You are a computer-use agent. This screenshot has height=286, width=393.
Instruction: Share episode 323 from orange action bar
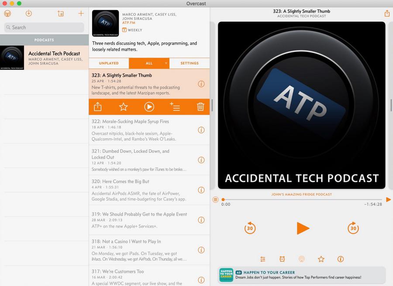point(98,107)
